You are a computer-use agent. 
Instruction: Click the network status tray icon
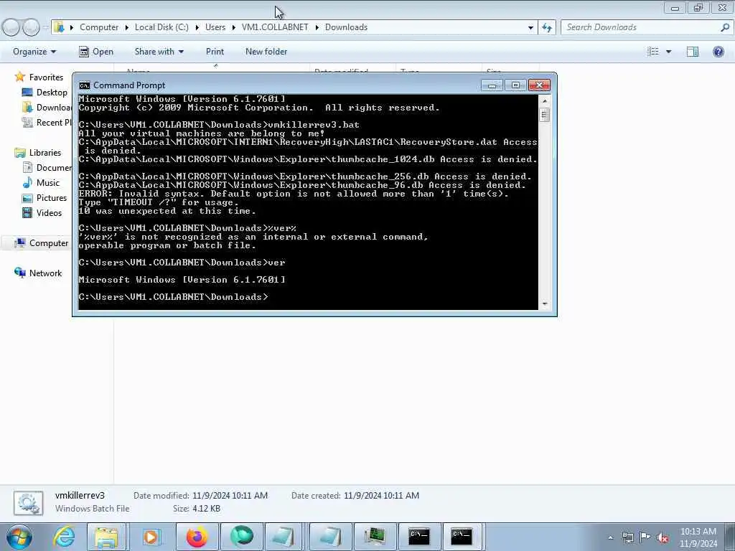pyautogui.click(x=627, y=537)
